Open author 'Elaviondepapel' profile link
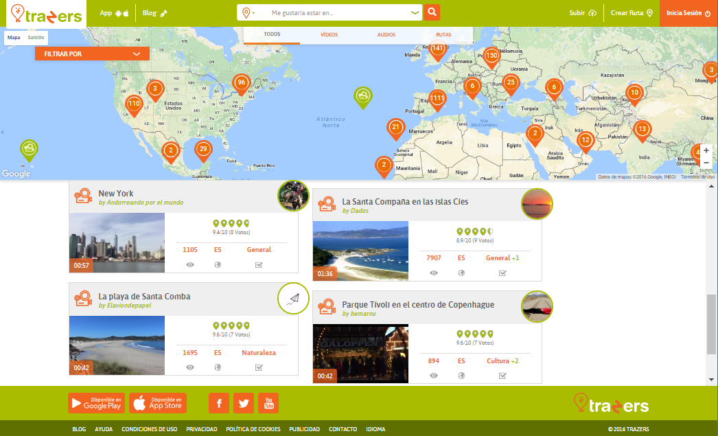718x436 pixels. 124,306
